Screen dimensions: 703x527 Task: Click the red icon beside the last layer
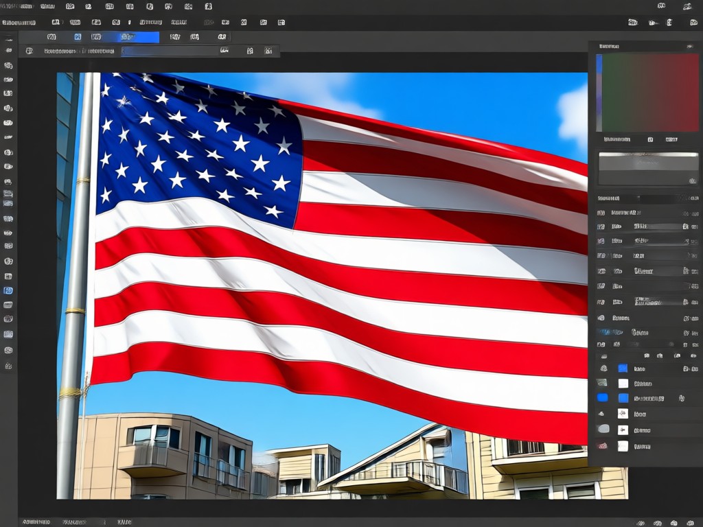602,446
